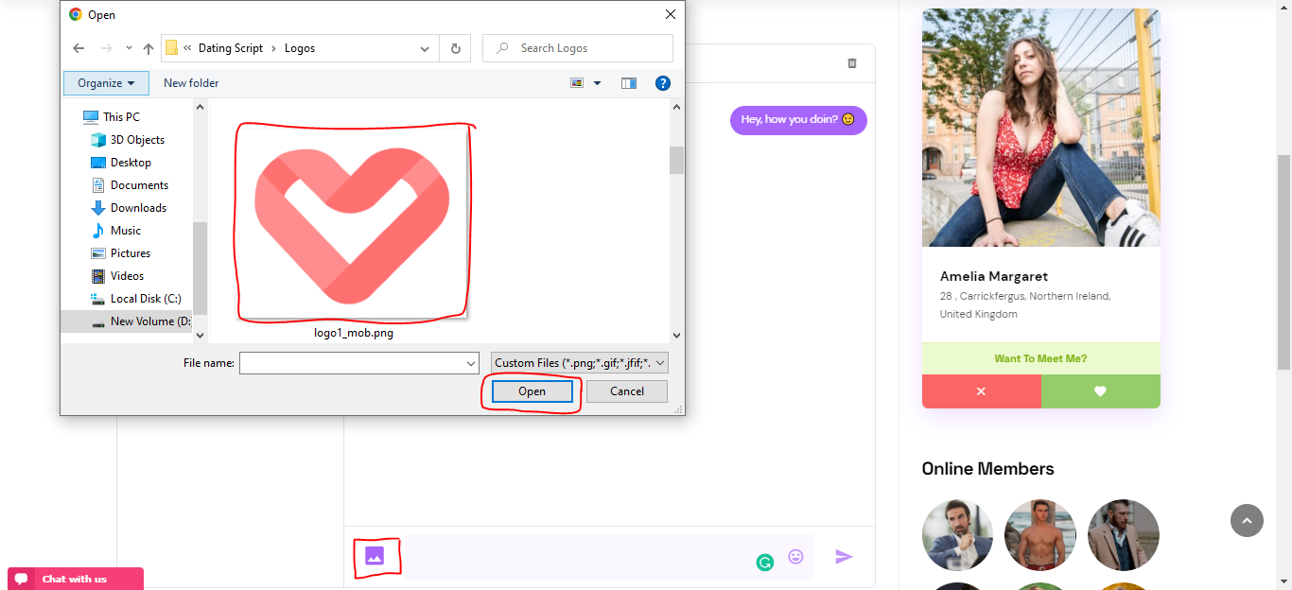Click the logo1_mob.png file name label
The image size is (1292, 590).
click(x=354, y=332)
